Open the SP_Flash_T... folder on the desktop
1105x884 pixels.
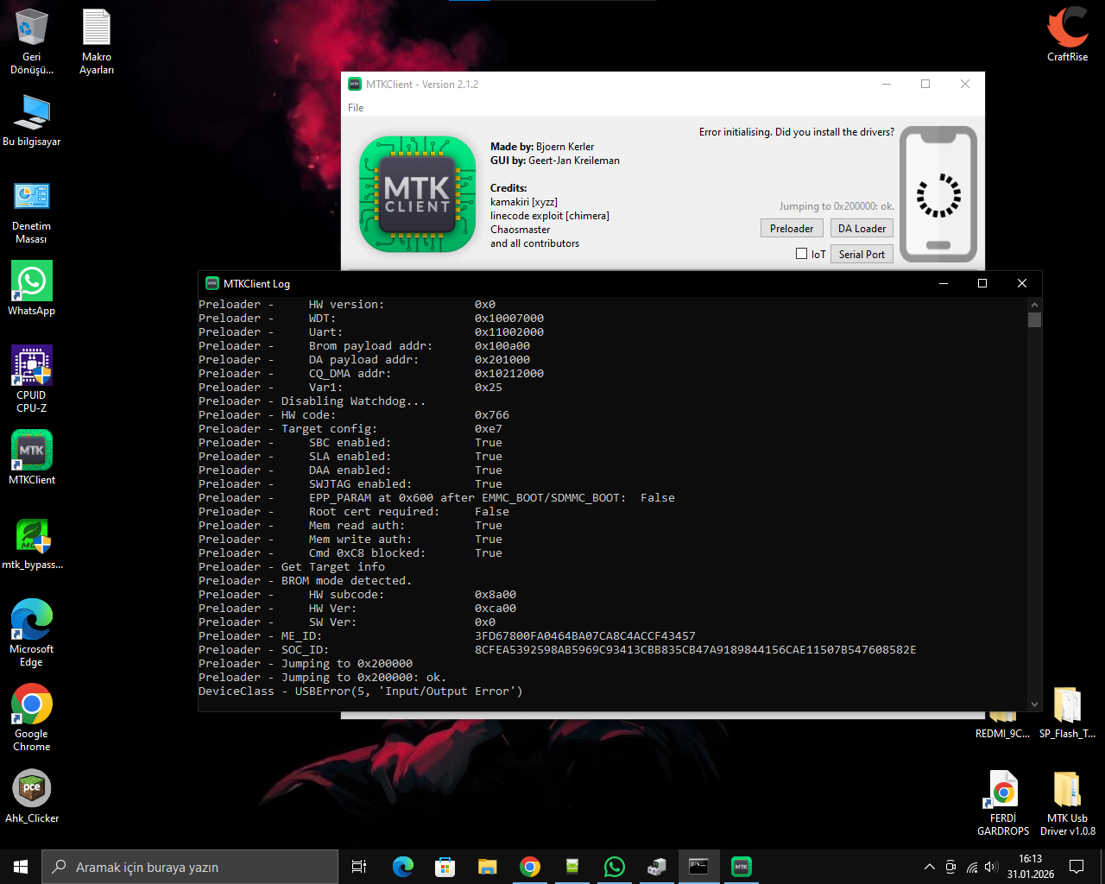pyautogui.click(x=1067, y=714)
